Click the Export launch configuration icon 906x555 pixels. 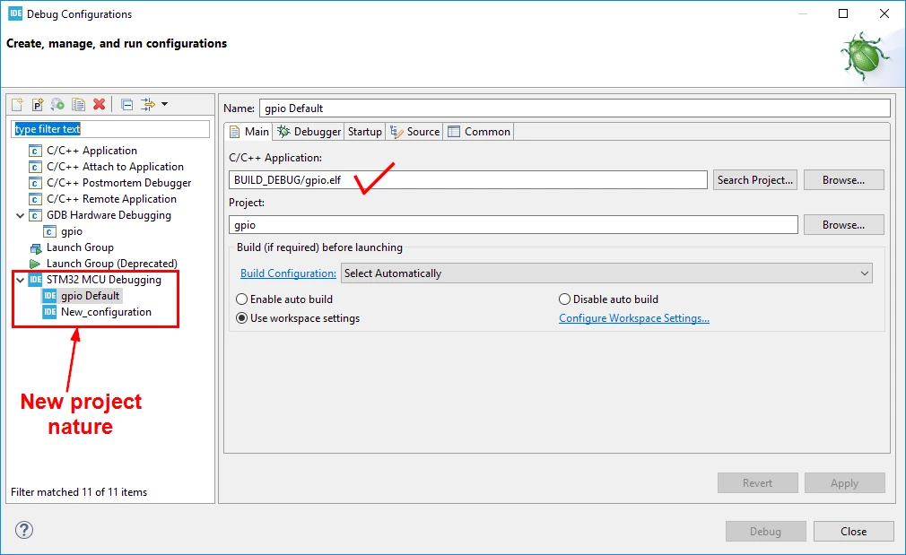click(x=57, y=104)
